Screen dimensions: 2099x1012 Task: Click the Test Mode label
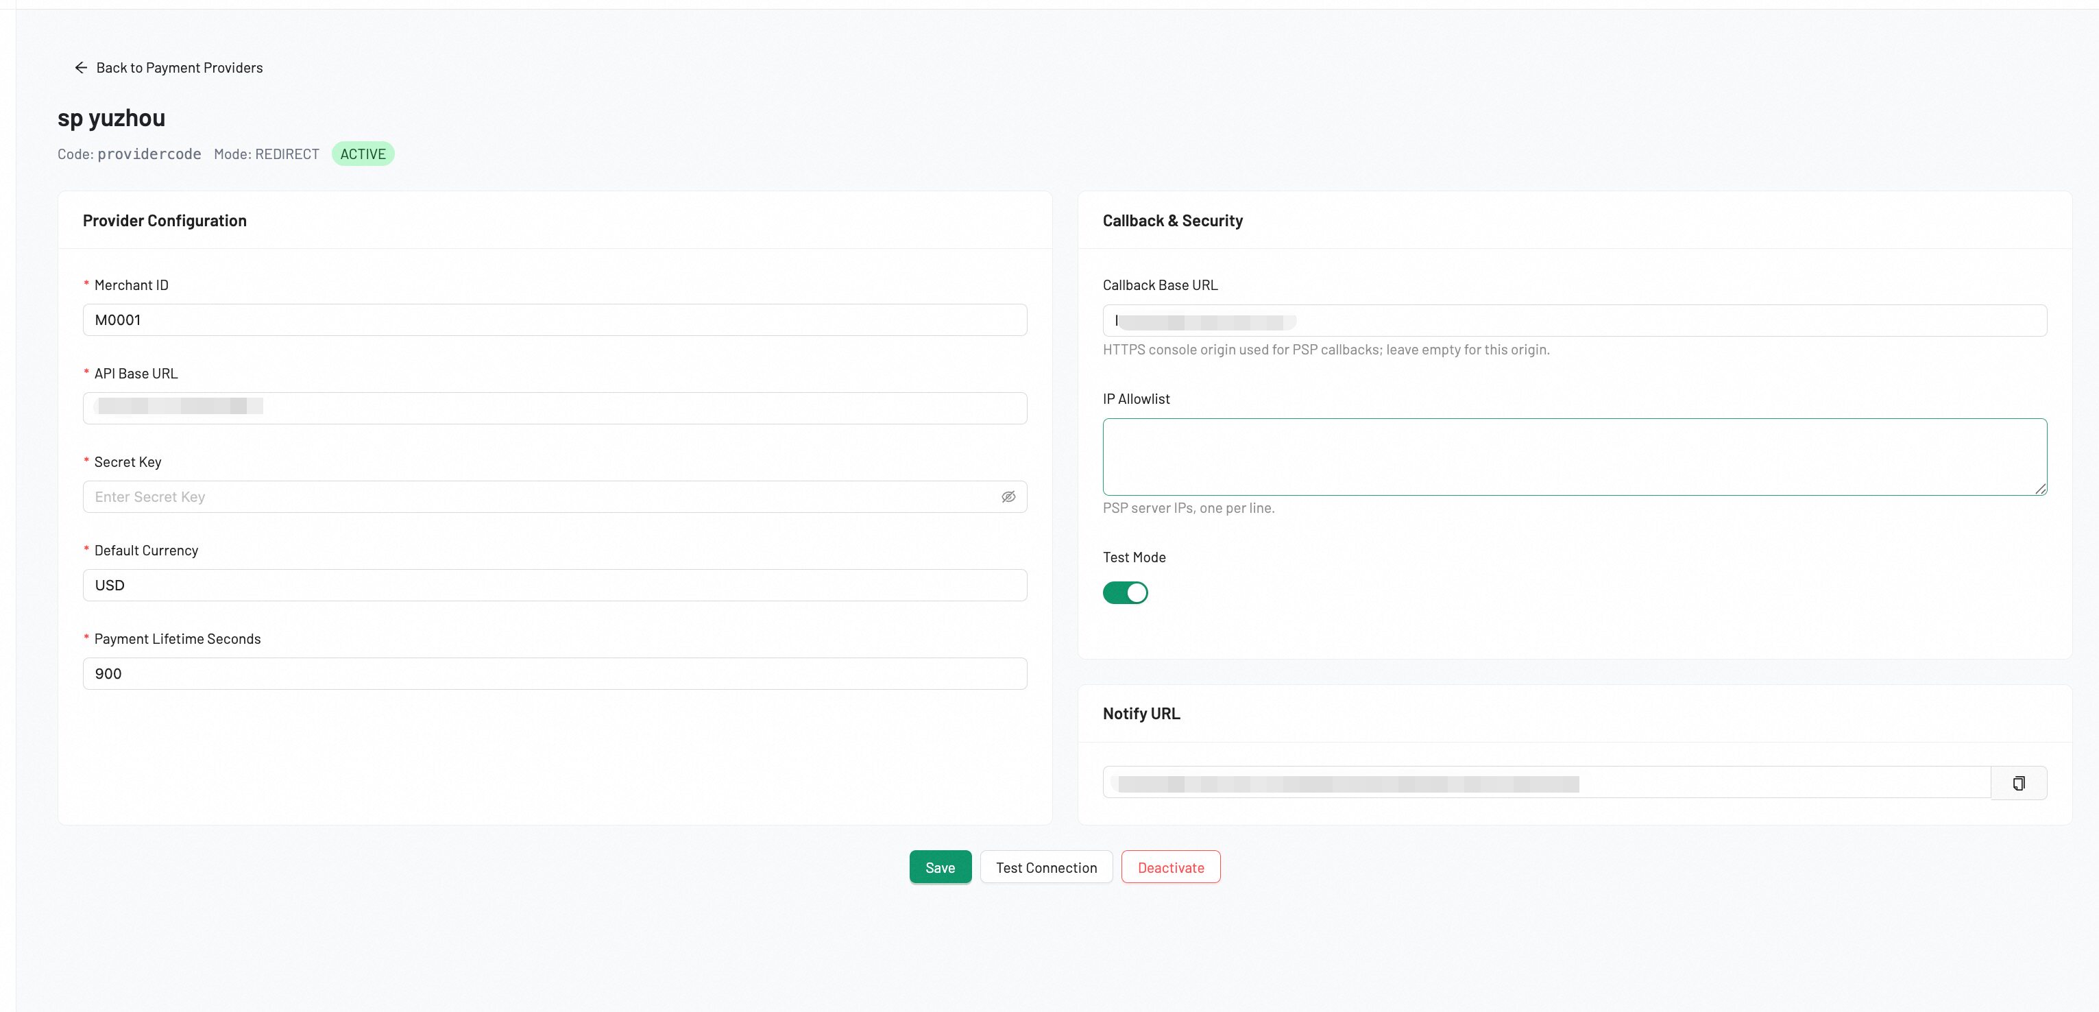pos(1133,557)
